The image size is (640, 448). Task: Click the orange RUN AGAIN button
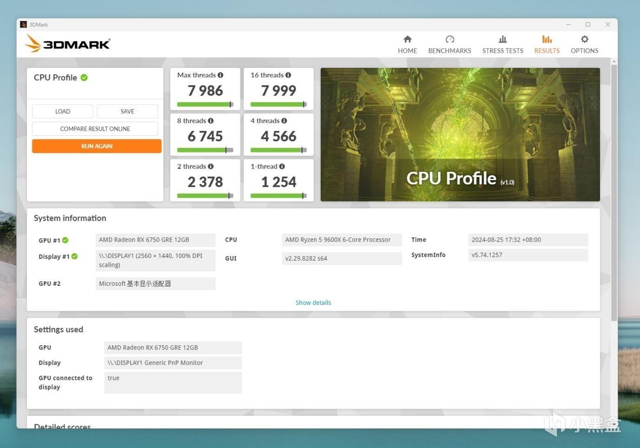pyautogui.click(x=97, y=146)
